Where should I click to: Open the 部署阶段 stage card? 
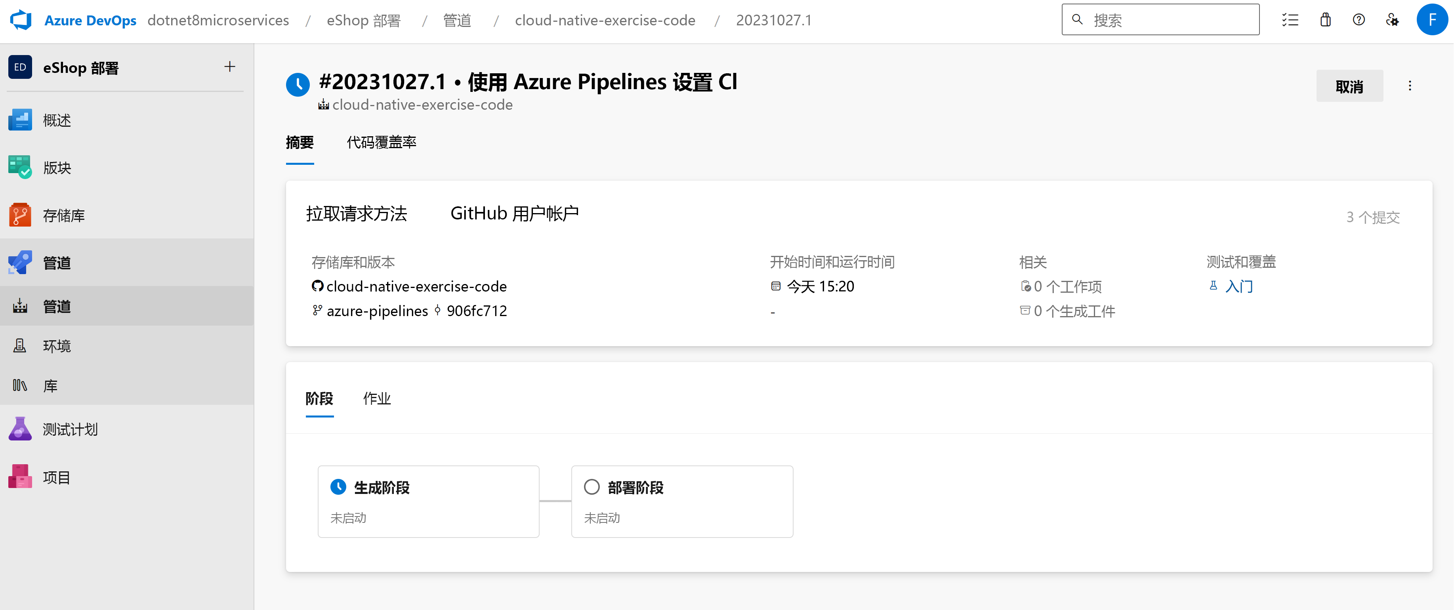coord(681,501)
